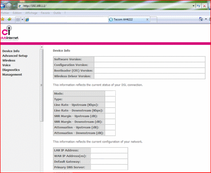This screenshot has width=211, height=173.
Task: Click the browser Back arrow button
Action: pos(2,6)
